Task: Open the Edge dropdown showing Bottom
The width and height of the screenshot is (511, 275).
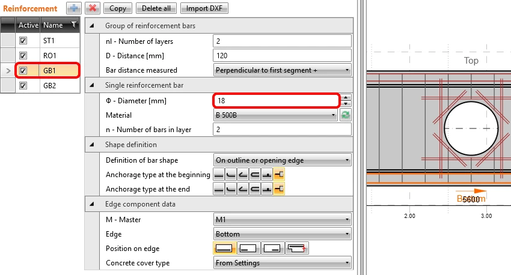Action: pos(282,234)
